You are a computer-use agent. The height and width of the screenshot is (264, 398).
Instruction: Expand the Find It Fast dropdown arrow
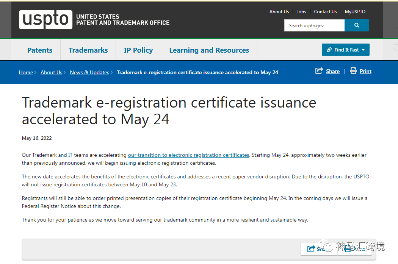pyautogui.click(x=363, y=50)
